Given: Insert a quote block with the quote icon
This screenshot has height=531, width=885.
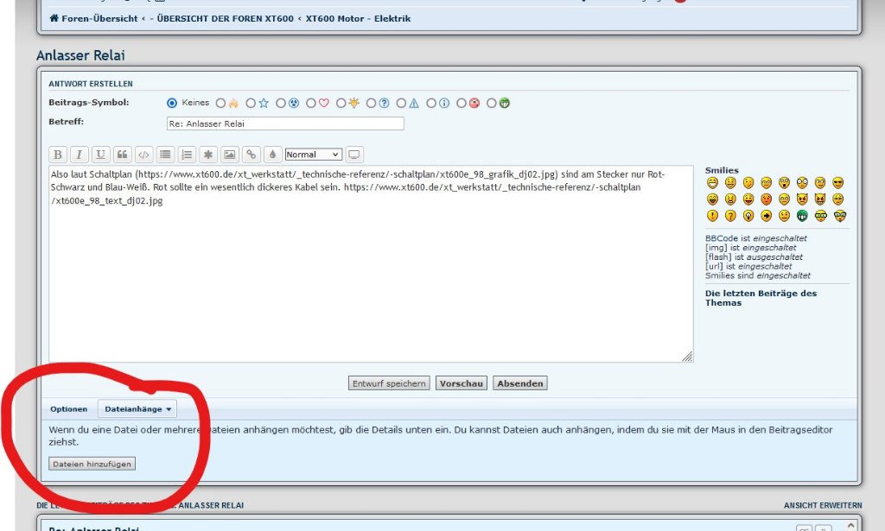Looking at the screenshot, I should coord(122,155).
